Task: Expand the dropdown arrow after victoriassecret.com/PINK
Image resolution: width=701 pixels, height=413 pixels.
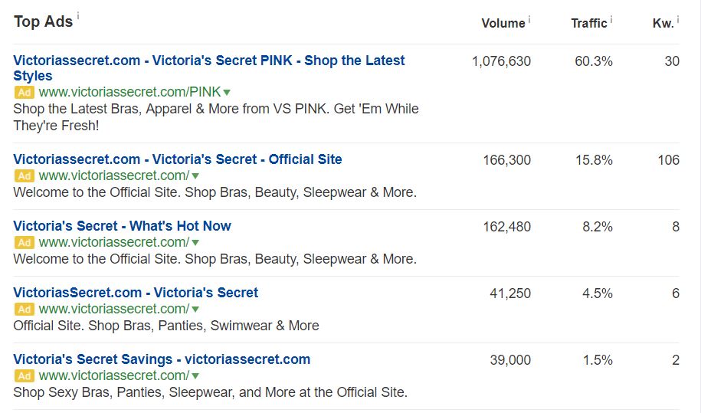Action: click(227, 93)
